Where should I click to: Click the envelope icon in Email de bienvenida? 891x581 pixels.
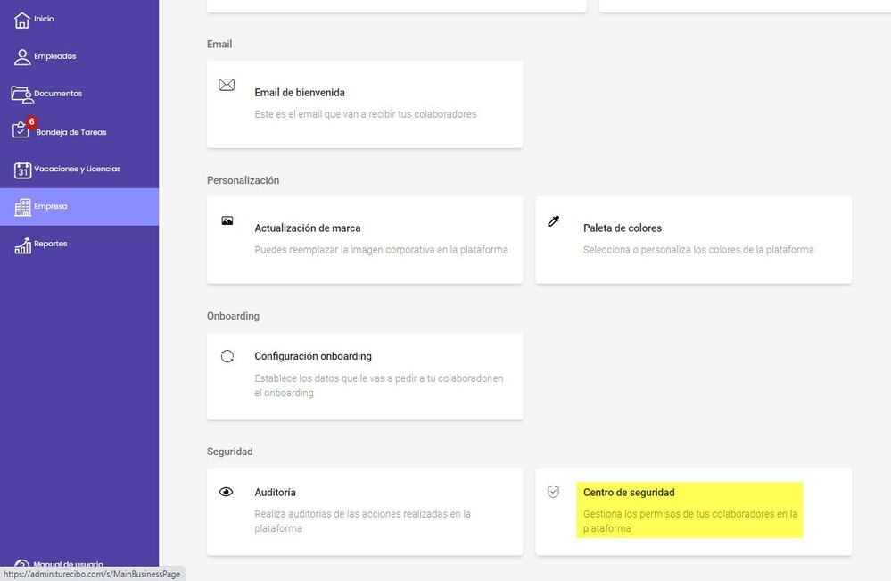(227, 85)
